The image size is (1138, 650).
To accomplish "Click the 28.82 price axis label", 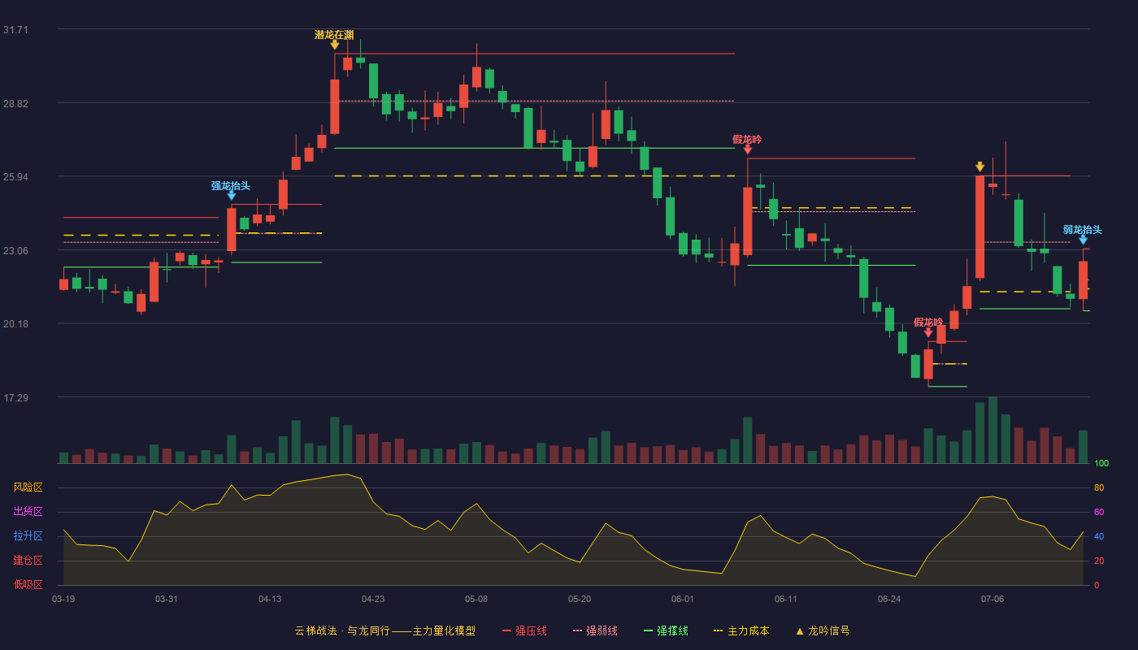I will [15, 104].
